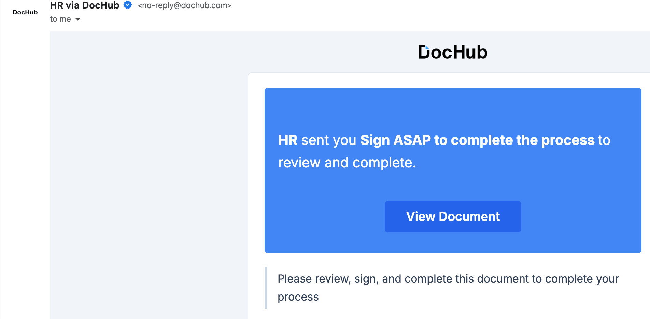
Task: Open the verification seal next to sender name
Action: [127, 5]
